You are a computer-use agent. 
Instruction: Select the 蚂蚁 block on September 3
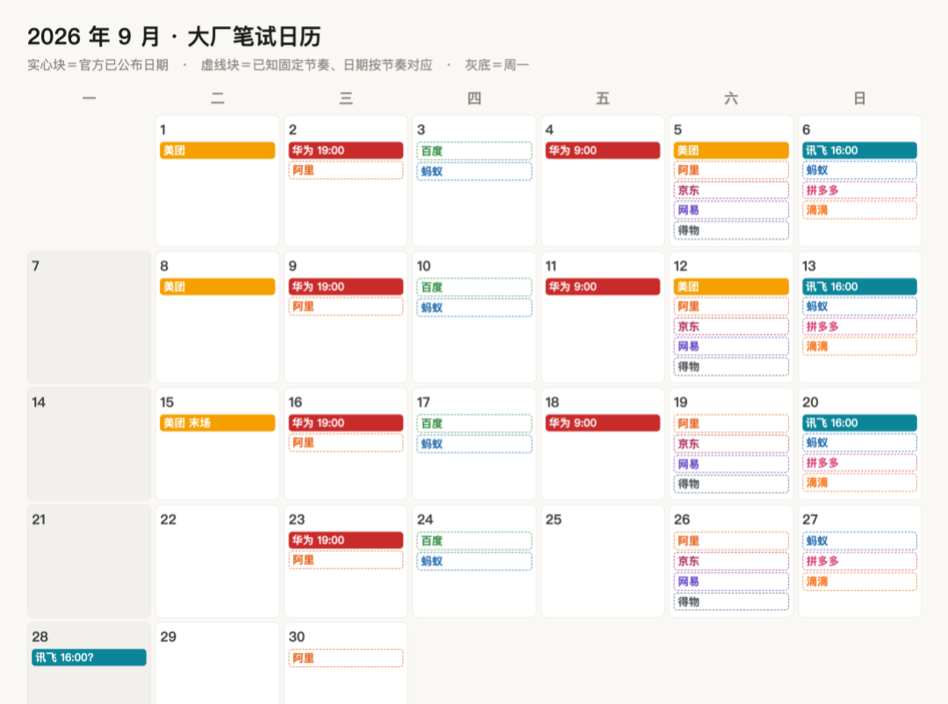point(474,171)
